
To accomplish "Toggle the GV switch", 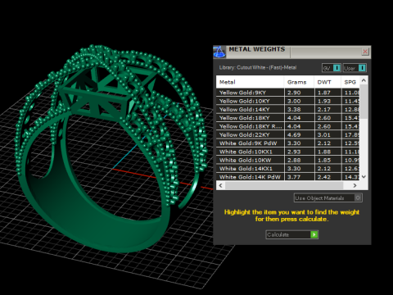I will click(332, 68).
